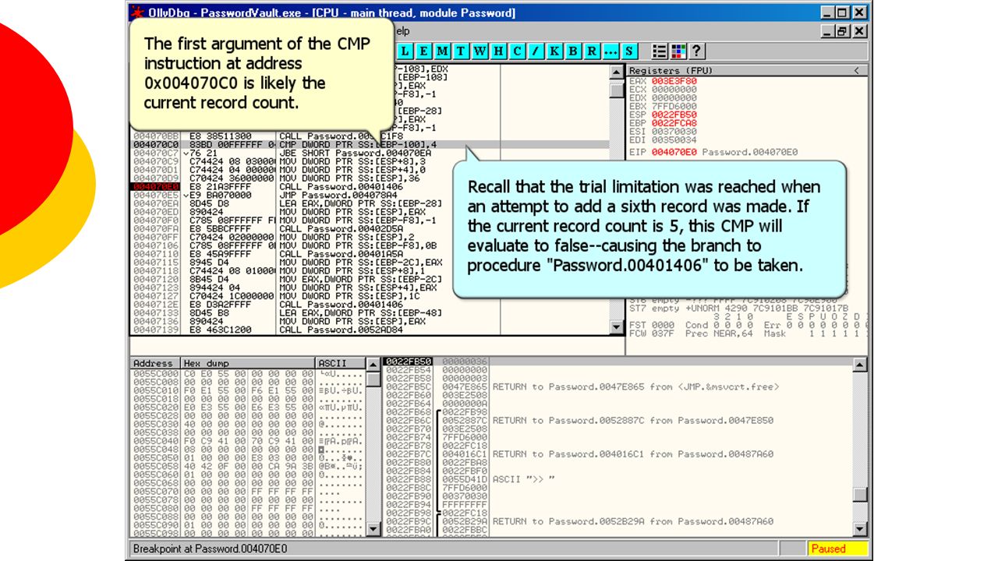This screenshot has height=561, width=998.
Task: Select the ESP register value 0022FB50
Action: pos(674,115)
